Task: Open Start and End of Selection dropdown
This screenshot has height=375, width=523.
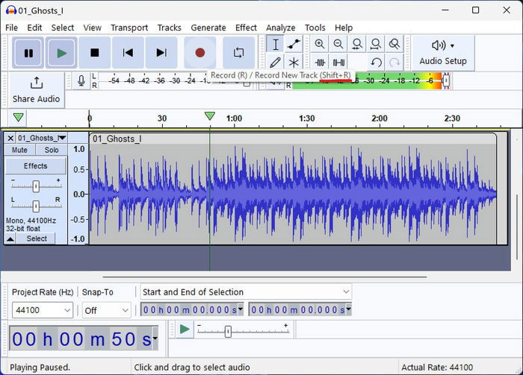Action: tap(246, 292)
